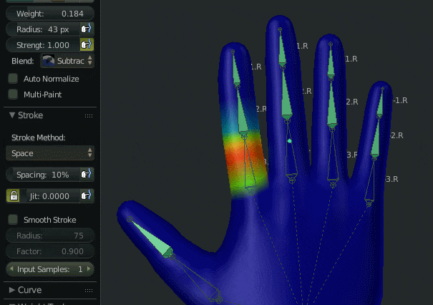Click the Factor 0.900 field

pos(50,251)
